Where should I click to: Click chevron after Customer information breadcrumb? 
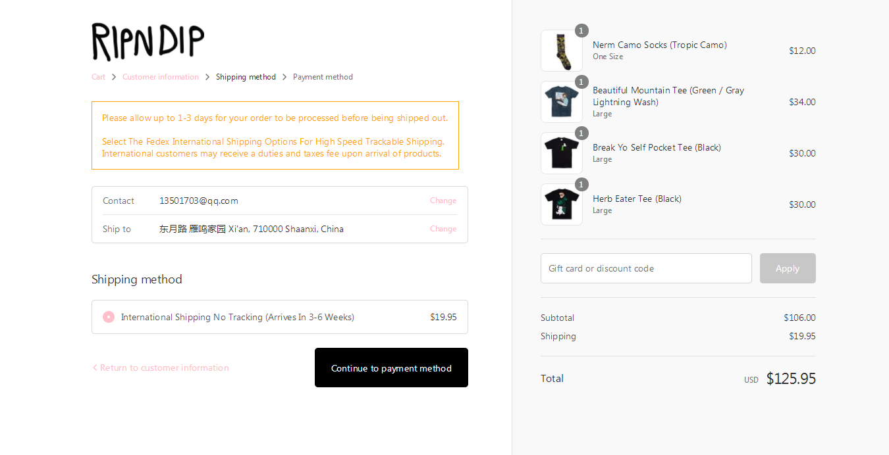[x=207, y=77]
